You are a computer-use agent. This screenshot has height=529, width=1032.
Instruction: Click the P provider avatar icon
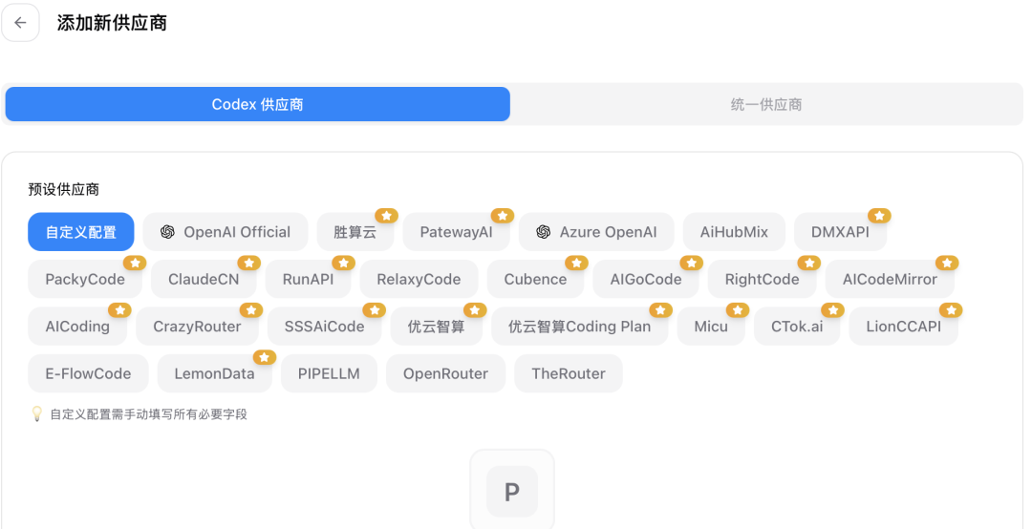512,491
